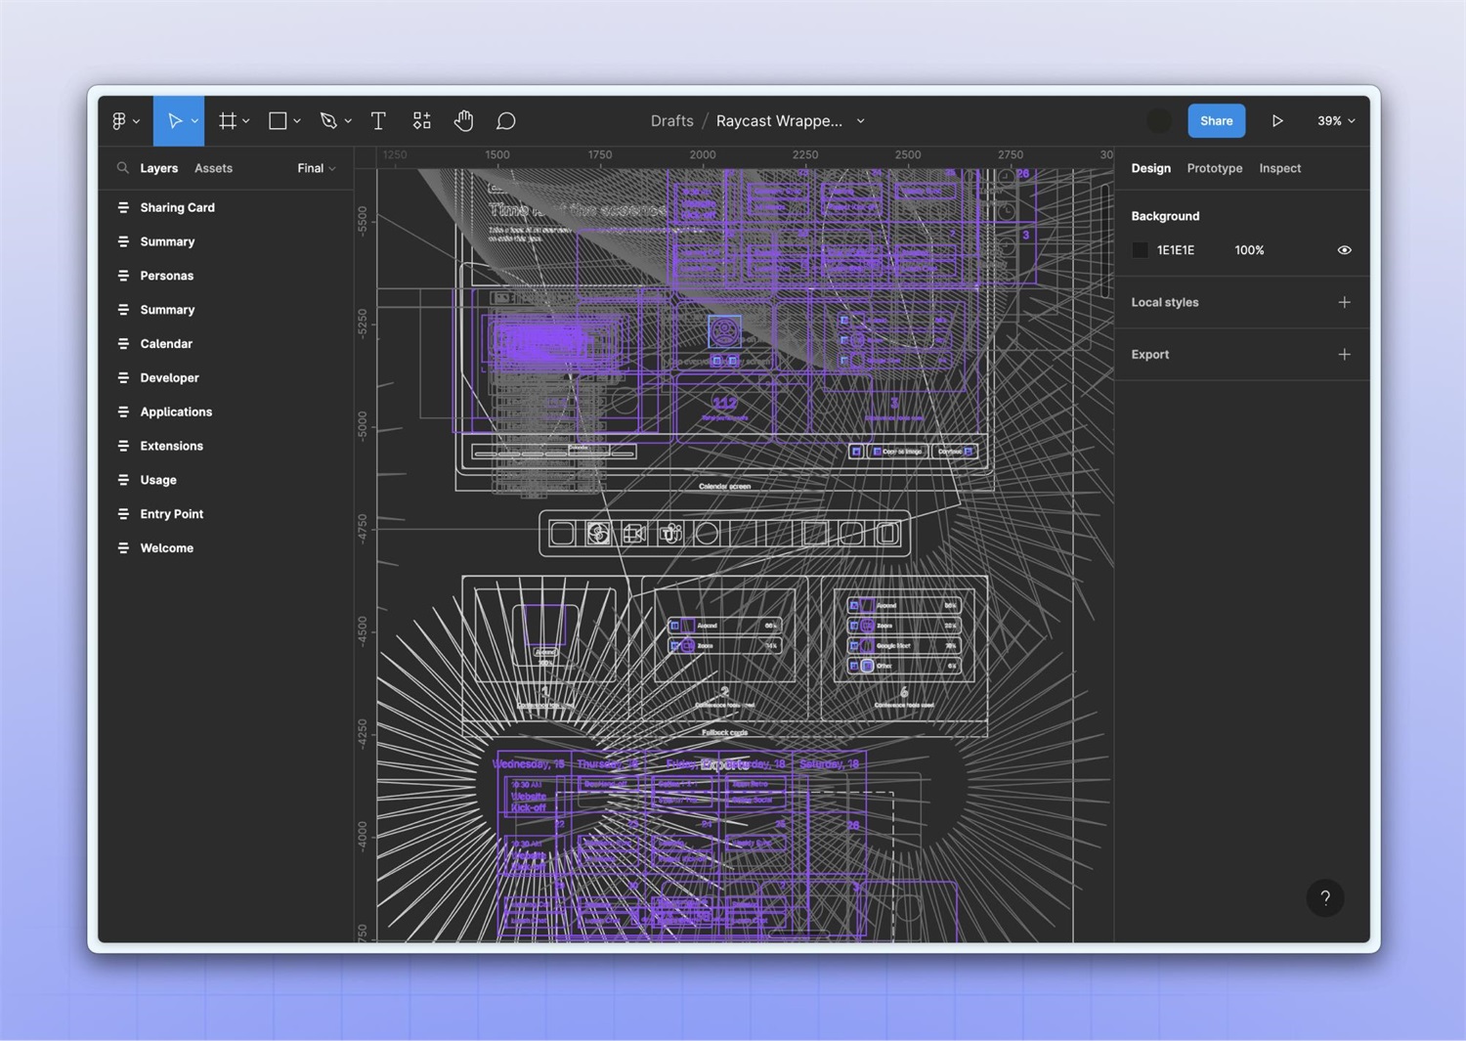Image resolution: width=1466 pixels, height=1041 pixels.
Task: Click the Sharing Card frame icon
Action: coord(123,207)
